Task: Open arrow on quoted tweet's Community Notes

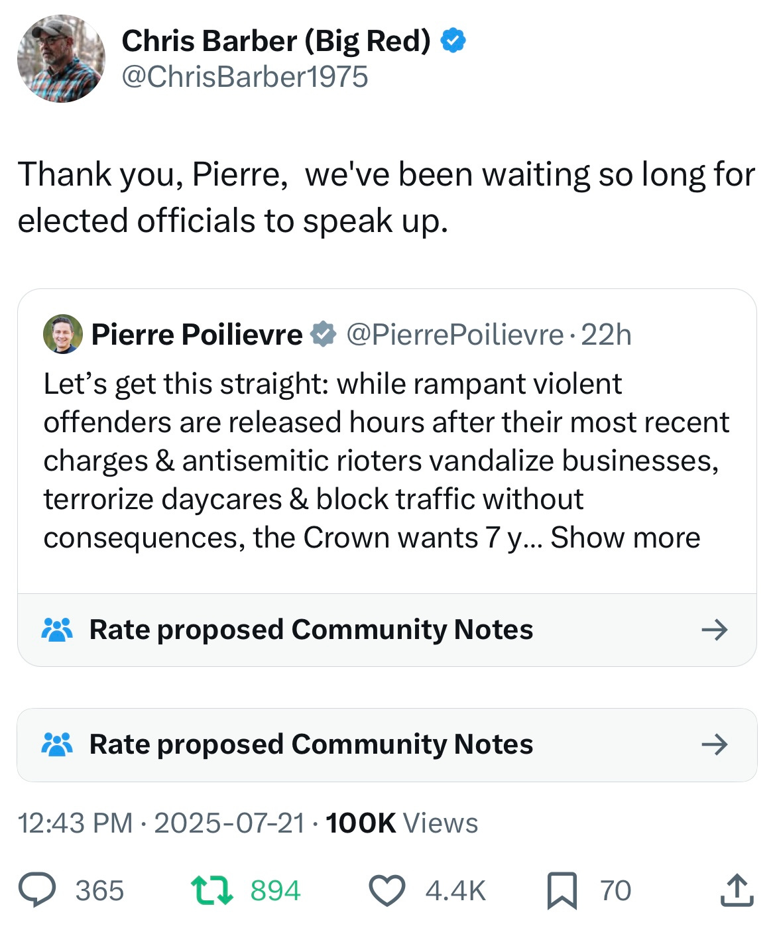Action: (715, 629)
